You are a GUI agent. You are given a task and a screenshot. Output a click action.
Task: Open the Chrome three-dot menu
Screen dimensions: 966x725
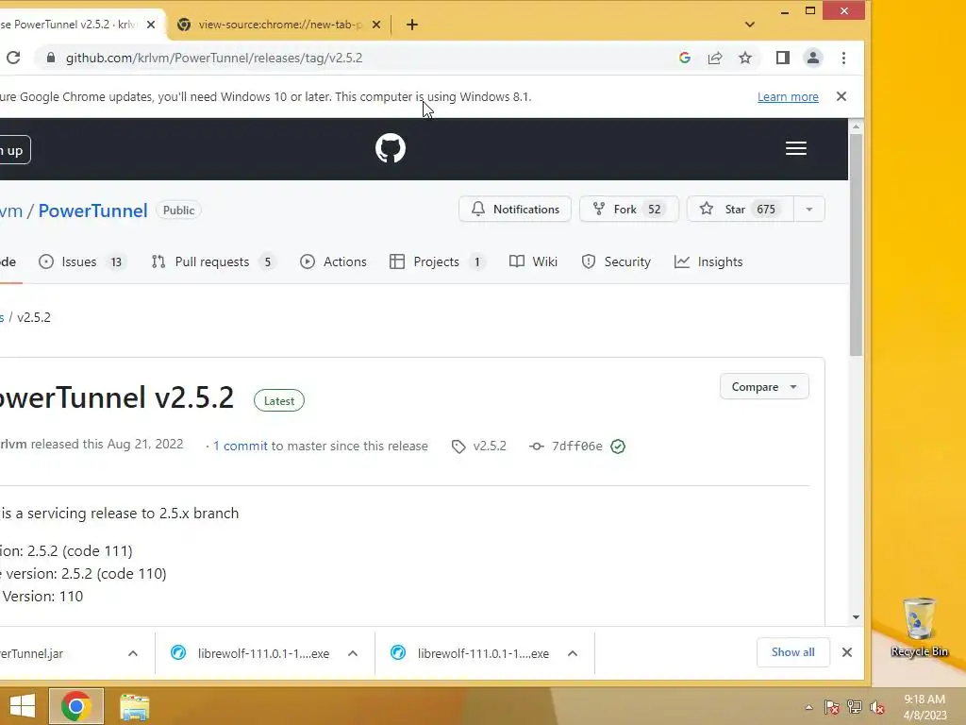click(844, 58)
